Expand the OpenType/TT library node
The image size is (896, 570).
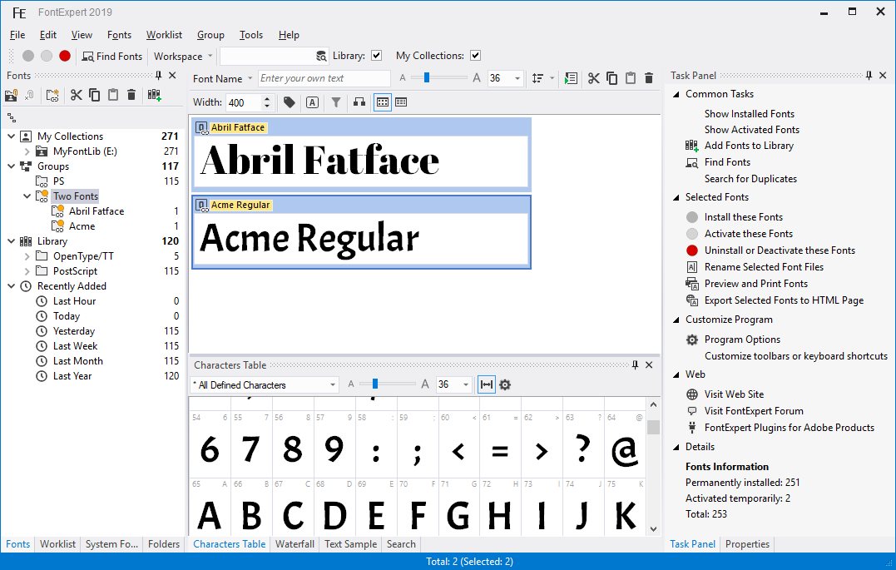pos(27,256)
